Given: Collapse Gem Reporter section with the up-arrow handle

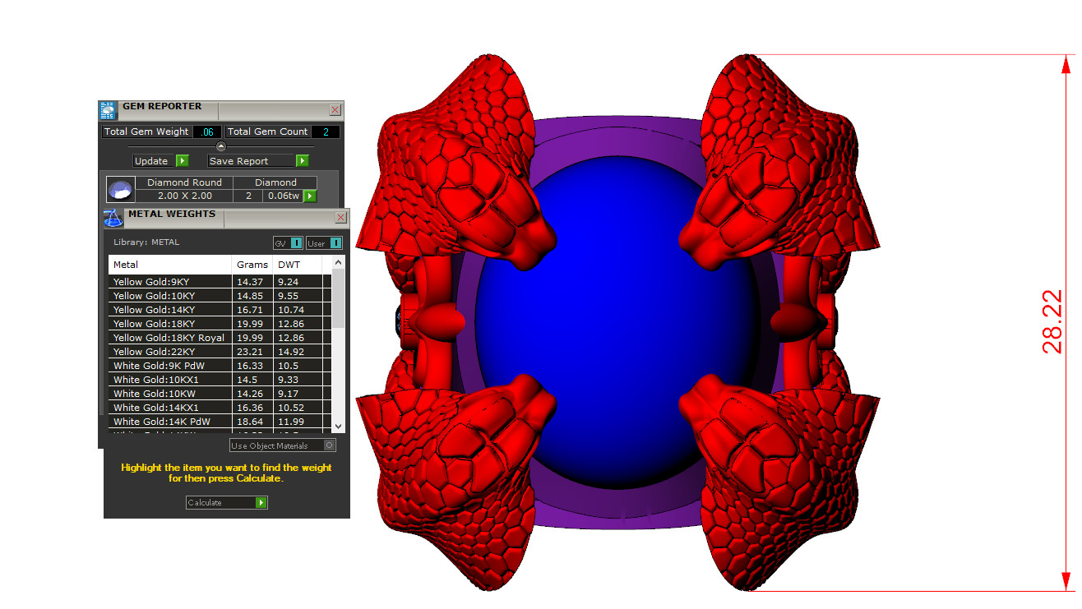Looking at the screenshot, I should coord(220,146).
